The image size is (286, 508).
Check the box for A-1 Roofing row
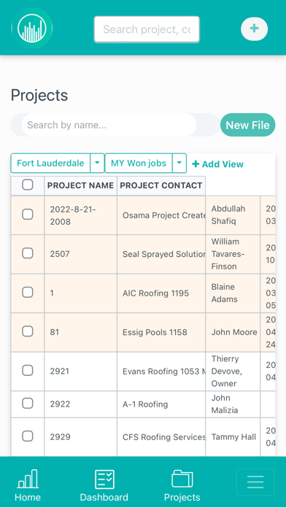(28, 403)
